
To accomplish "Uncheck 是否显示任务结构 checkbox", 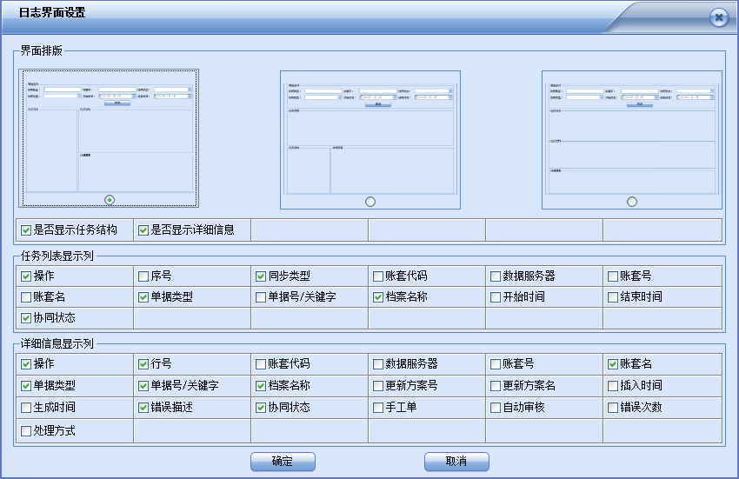I will click(x=26, y=230).
